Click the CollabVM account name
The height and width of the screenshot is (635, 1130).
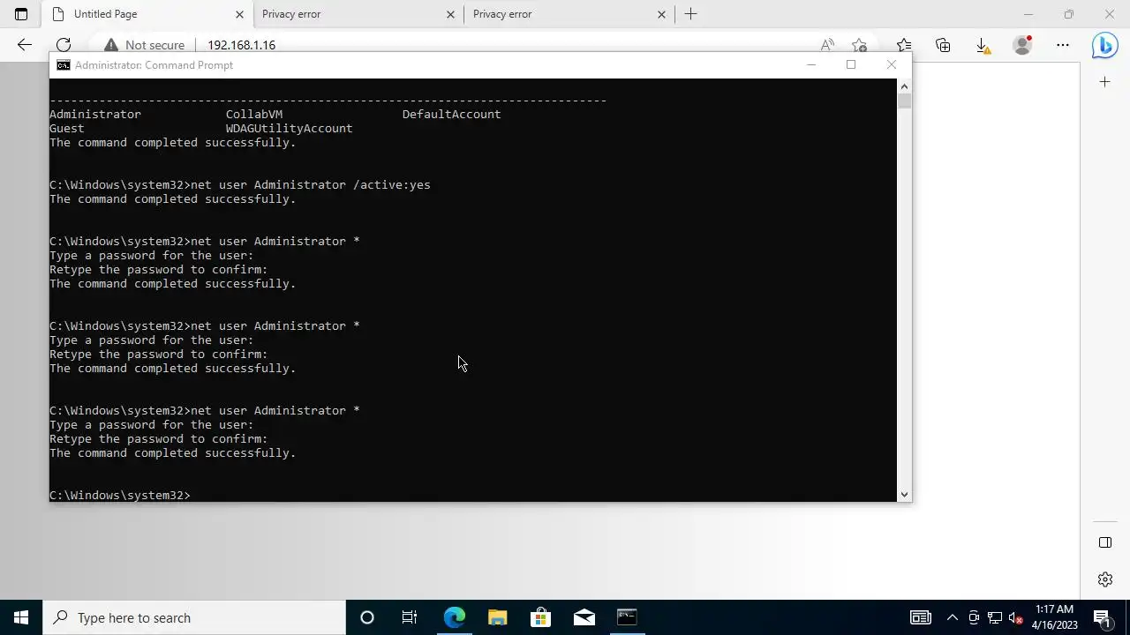[254, 115]
